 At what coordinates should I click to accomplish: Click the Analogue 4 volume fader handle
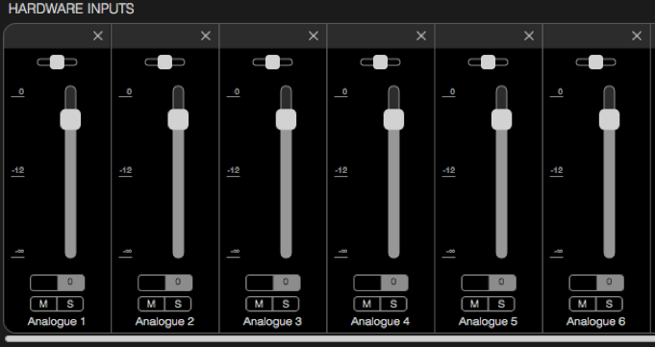pyautogui.click(x=393, y=120)
